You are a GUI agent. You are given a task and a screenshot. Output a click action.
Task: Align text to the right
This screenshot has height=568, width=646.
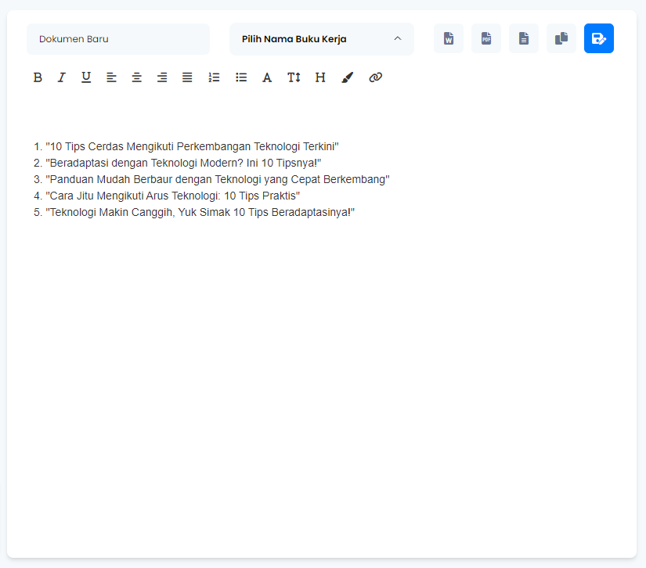tap(162, 77)
